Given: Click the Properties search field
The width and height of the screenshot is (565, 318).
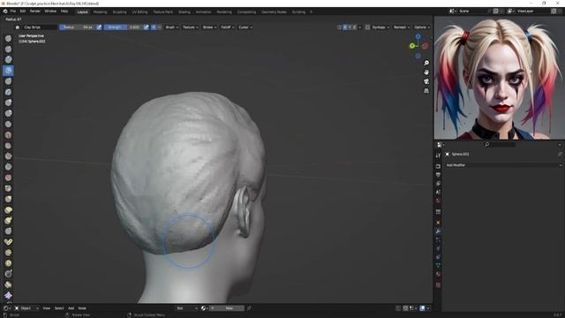Looking at the screenshot, I should click(500, 145).
